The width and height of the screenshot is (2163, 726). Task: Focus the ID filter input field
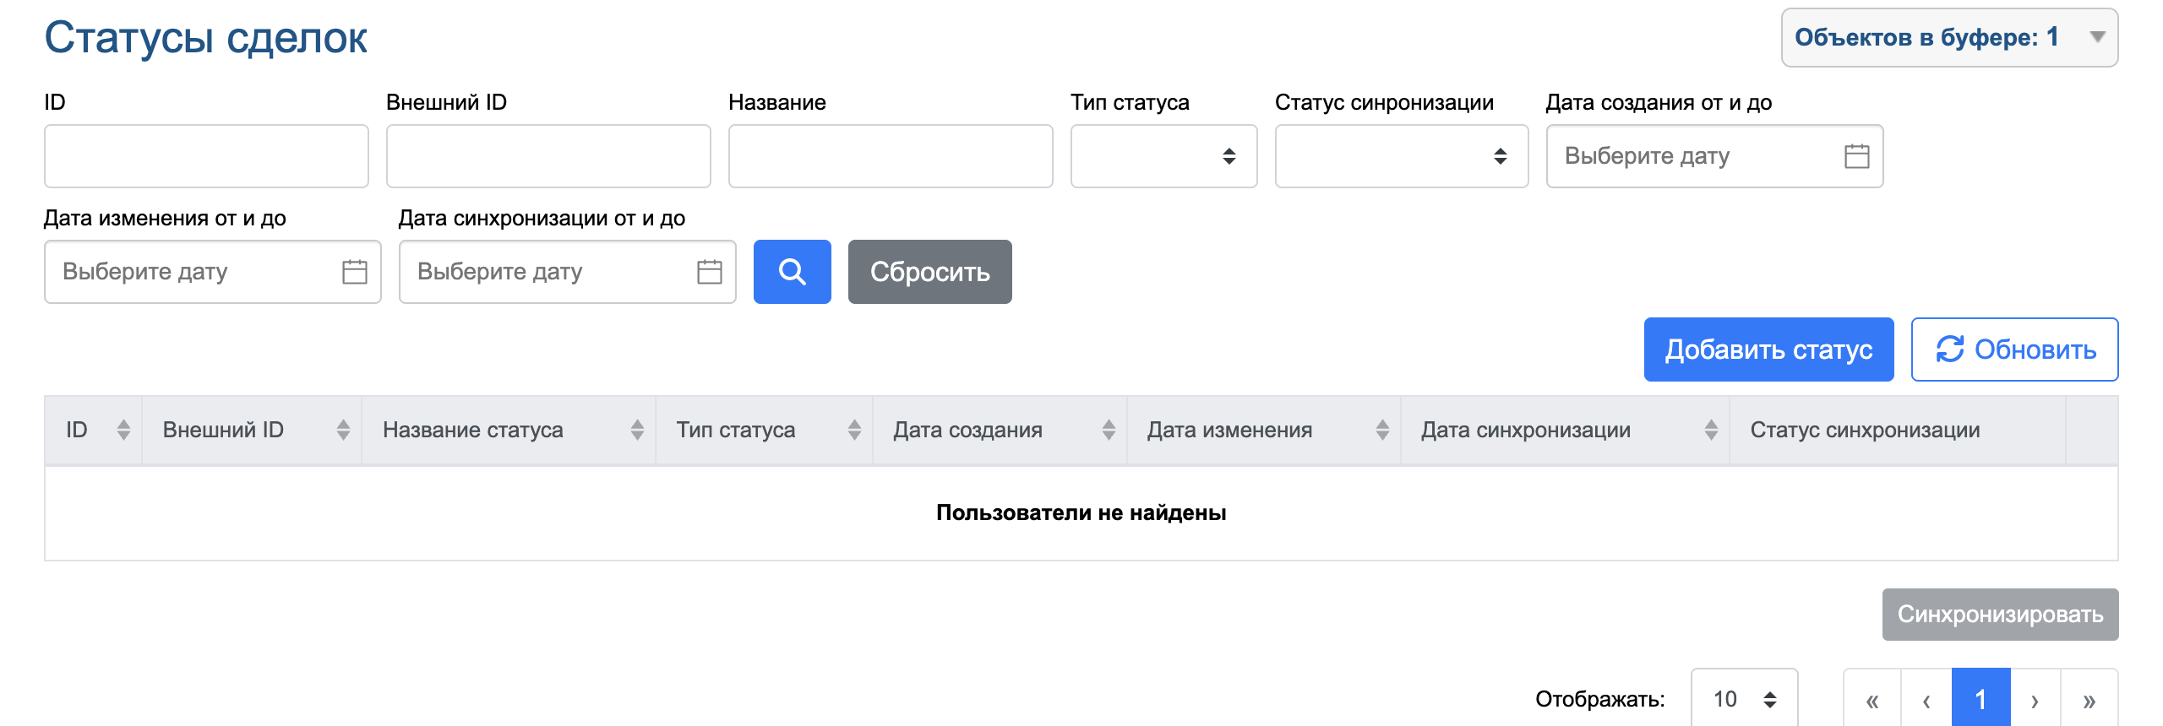tap(206, 156)
